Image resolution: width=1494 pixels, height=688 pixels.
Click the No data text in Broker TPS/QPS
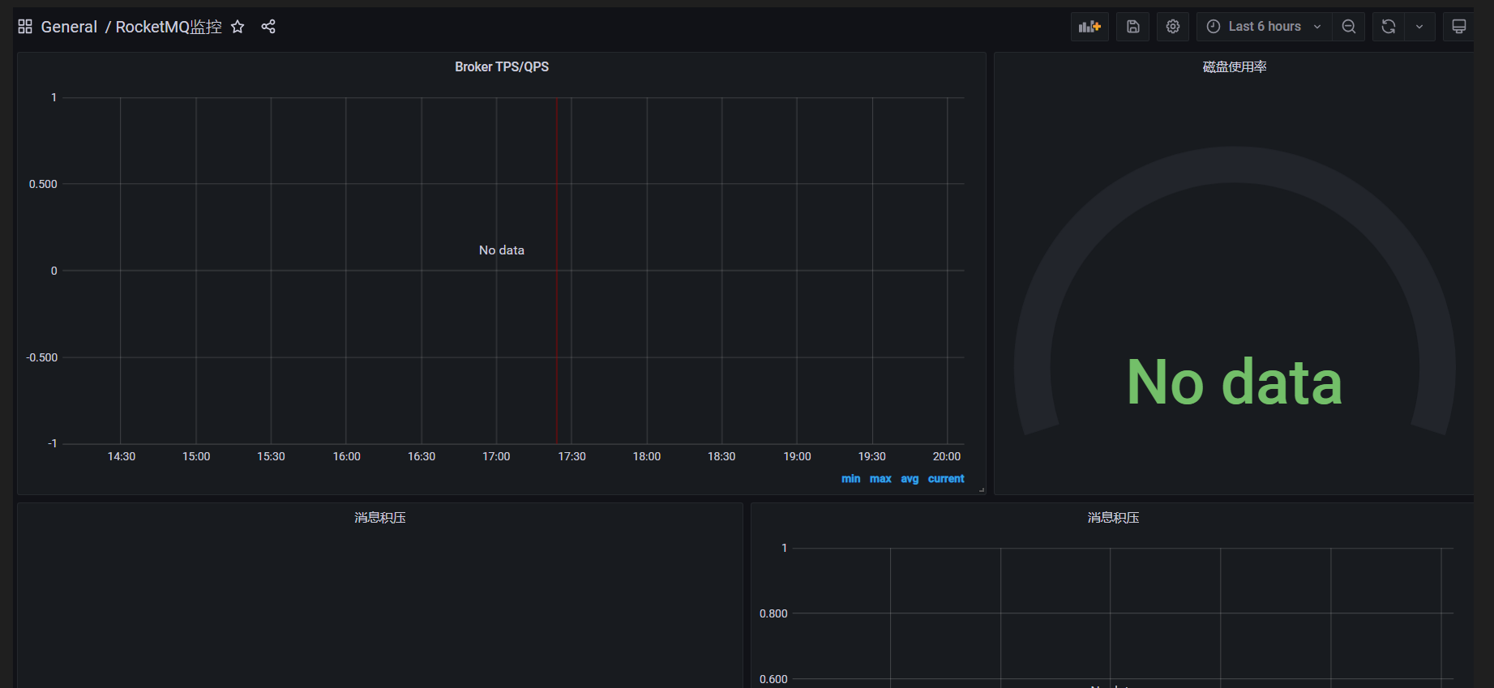[502, 250]
